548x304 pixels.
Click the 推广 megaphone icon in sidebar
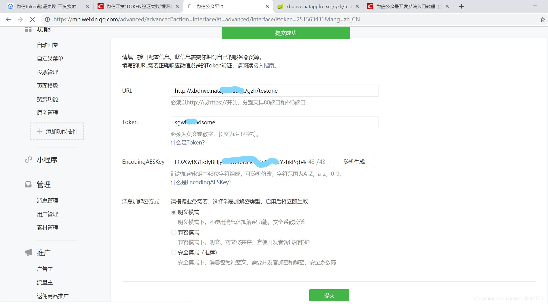point(28,253)
